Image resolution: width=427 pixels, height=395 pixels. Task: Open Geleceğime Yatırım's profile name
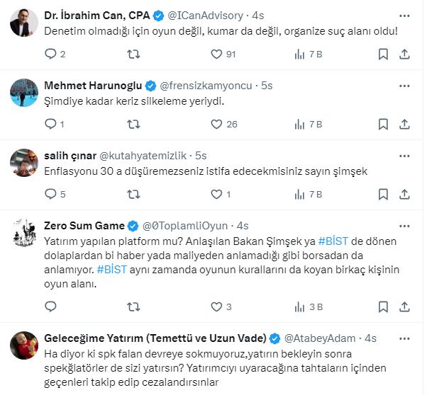[x=155, y=337]
